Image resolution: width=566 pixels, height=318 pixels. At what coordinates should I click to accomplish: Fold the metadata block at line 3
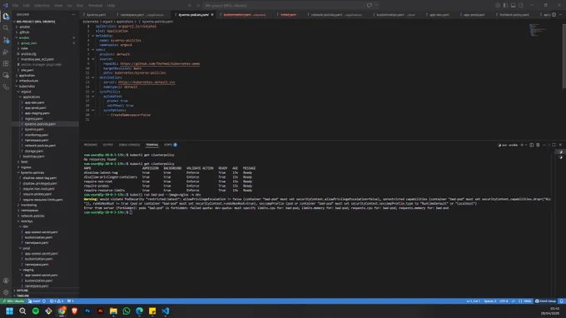92,36
